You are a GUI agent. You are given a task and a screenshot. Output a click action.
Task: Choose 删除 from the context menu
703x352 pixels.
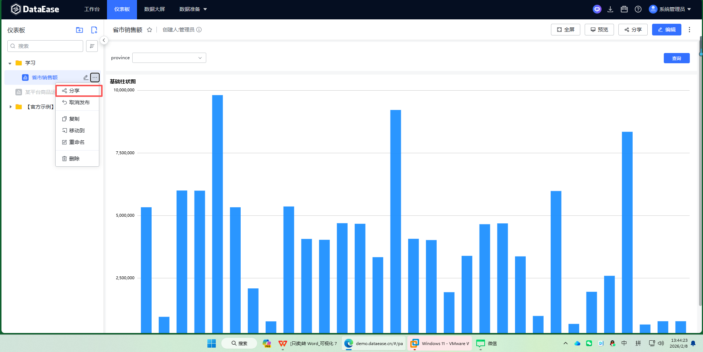(77, 159)
